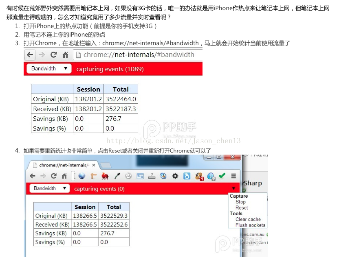
Task: Click the 'Capture' menu heading
Action: click(239, 196)
